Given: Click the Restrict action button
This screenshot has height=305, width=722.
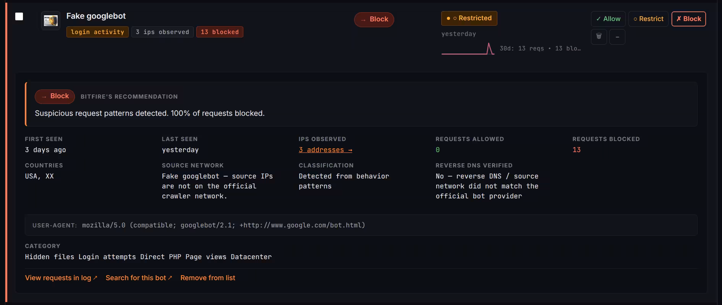Looking at the screenshot, I should [x=648, y=19].
